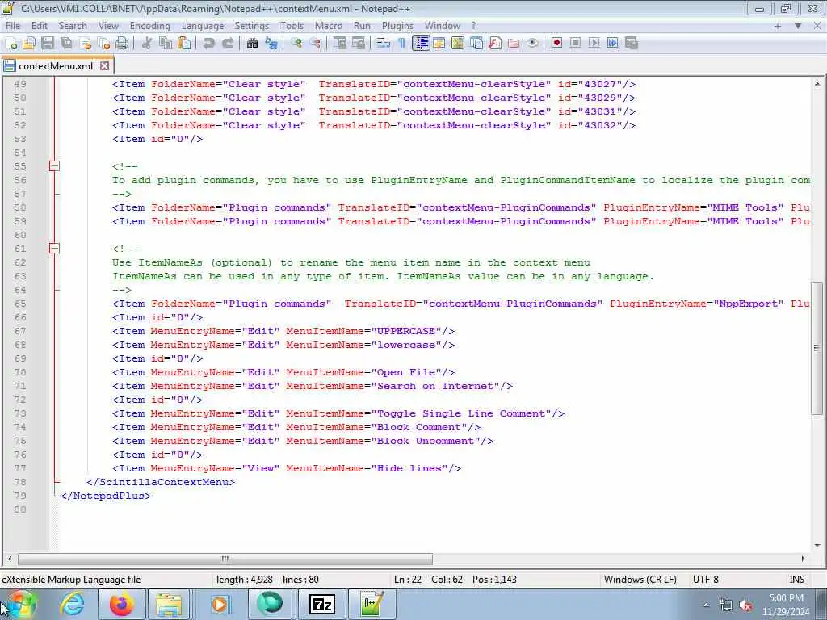827x620 pixels.
Task: Open the Plugins menu
Action: point(397,26)
